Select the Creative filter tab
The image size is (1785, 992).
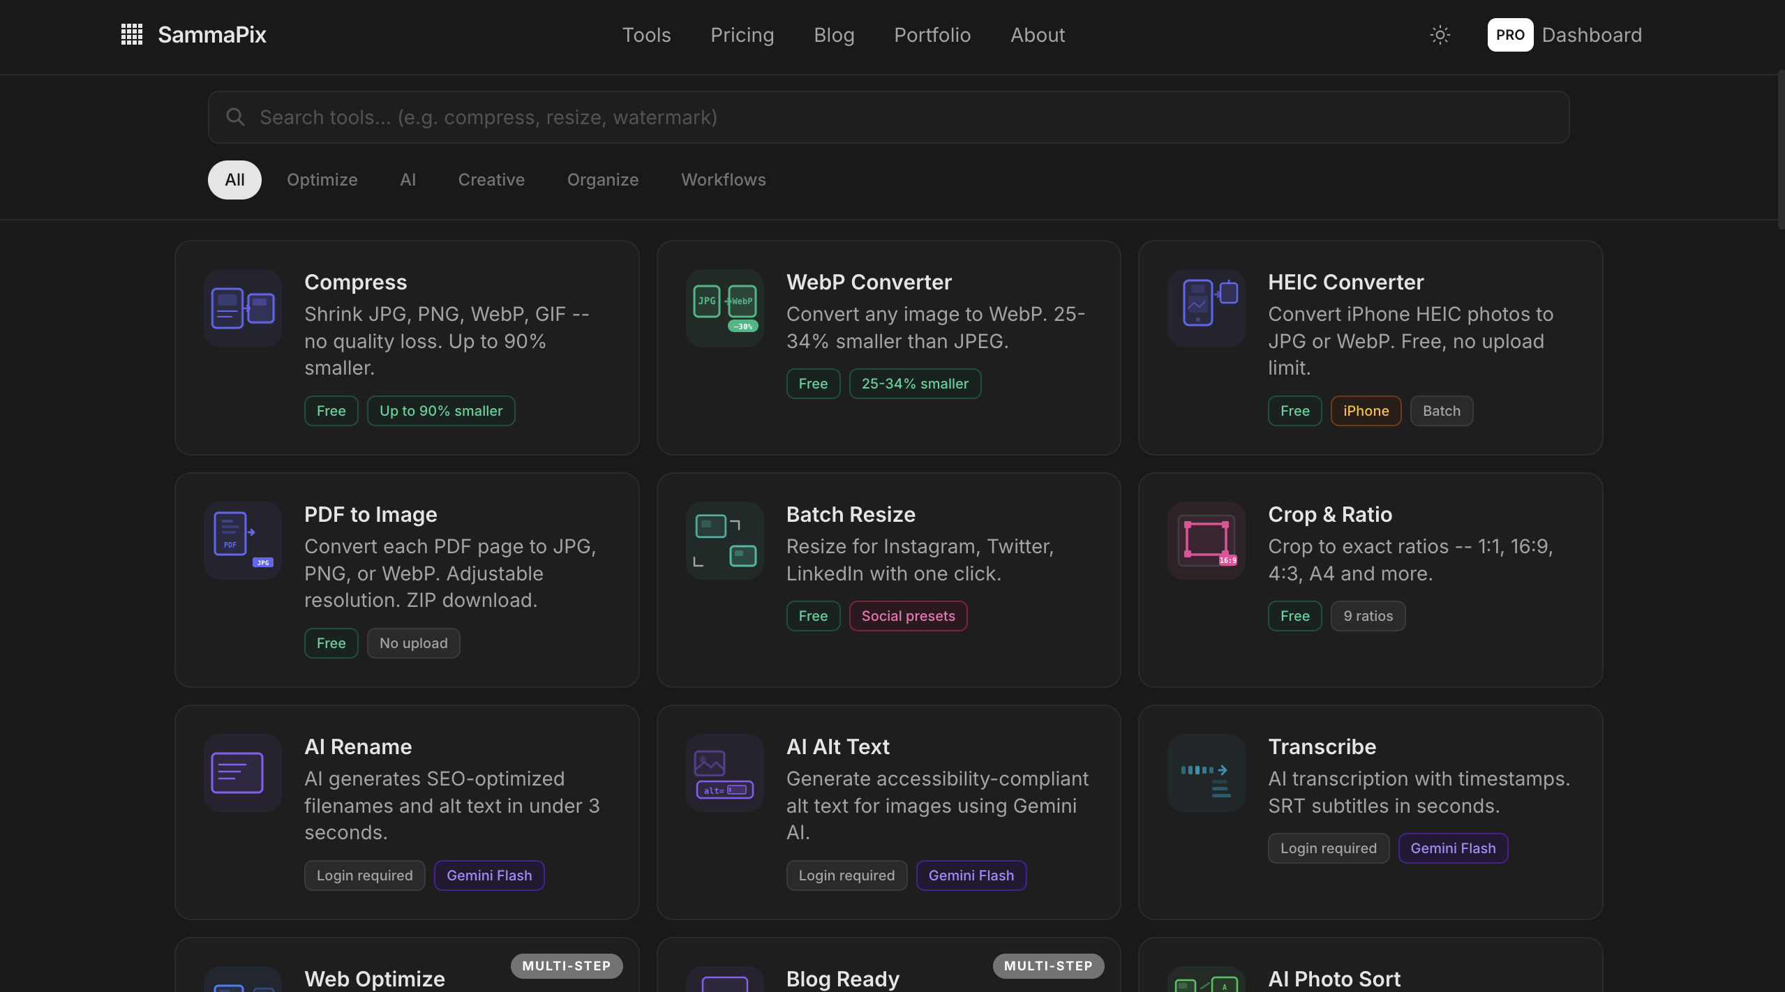coord(491,180)
